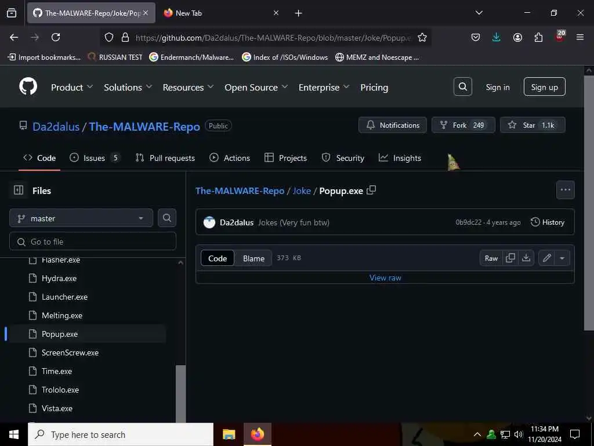Fork the repository button
The image size is (594, 446).
pos(463,125)
